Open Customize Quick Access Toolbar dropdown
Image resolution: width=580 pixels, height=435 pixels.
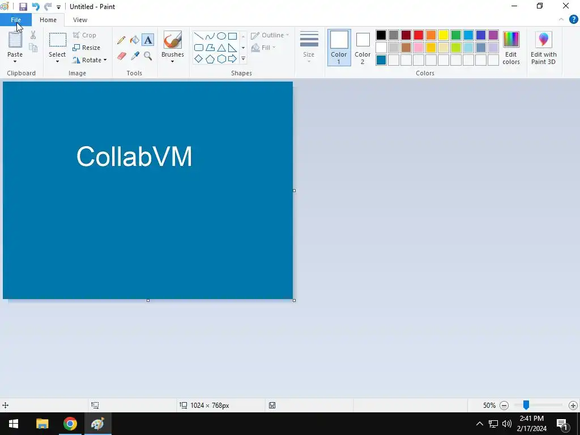[58, 7]
